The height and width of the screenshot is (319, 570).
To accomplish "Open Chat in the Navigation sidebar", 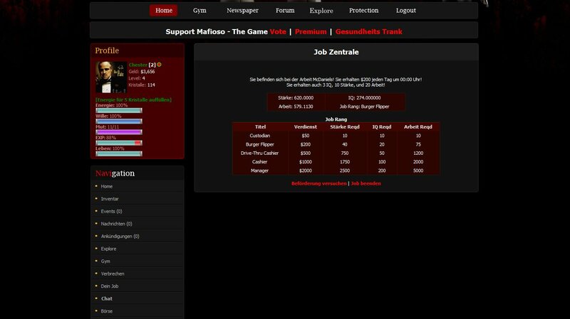I will coord(106,298).
